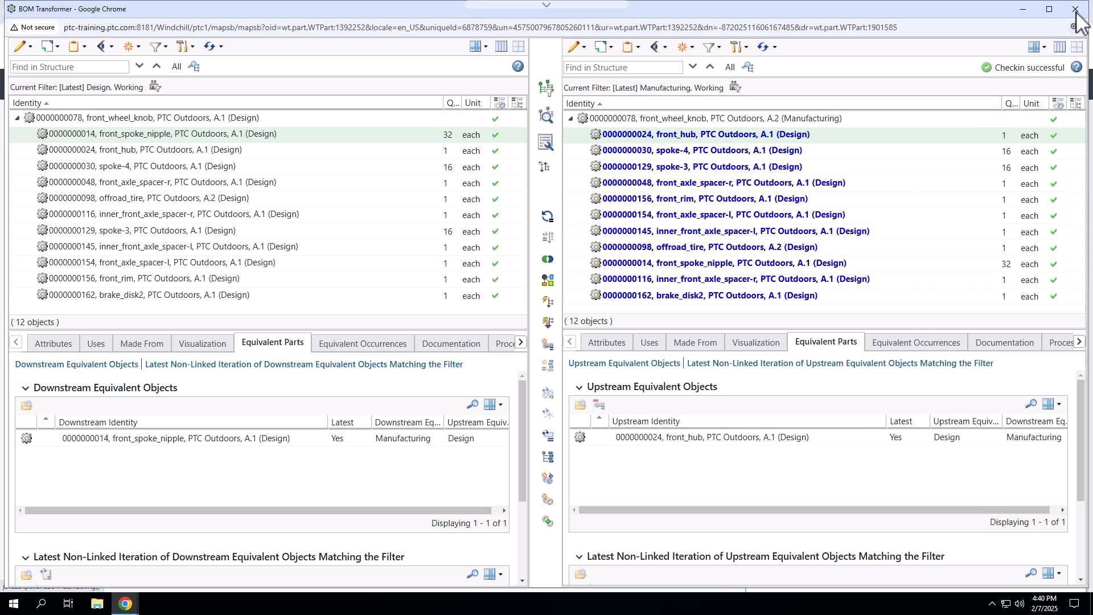Collapse the 0000000078 front_wheel_knob tree node
The width and height of the screenshot is (1093, 615).
16,118
